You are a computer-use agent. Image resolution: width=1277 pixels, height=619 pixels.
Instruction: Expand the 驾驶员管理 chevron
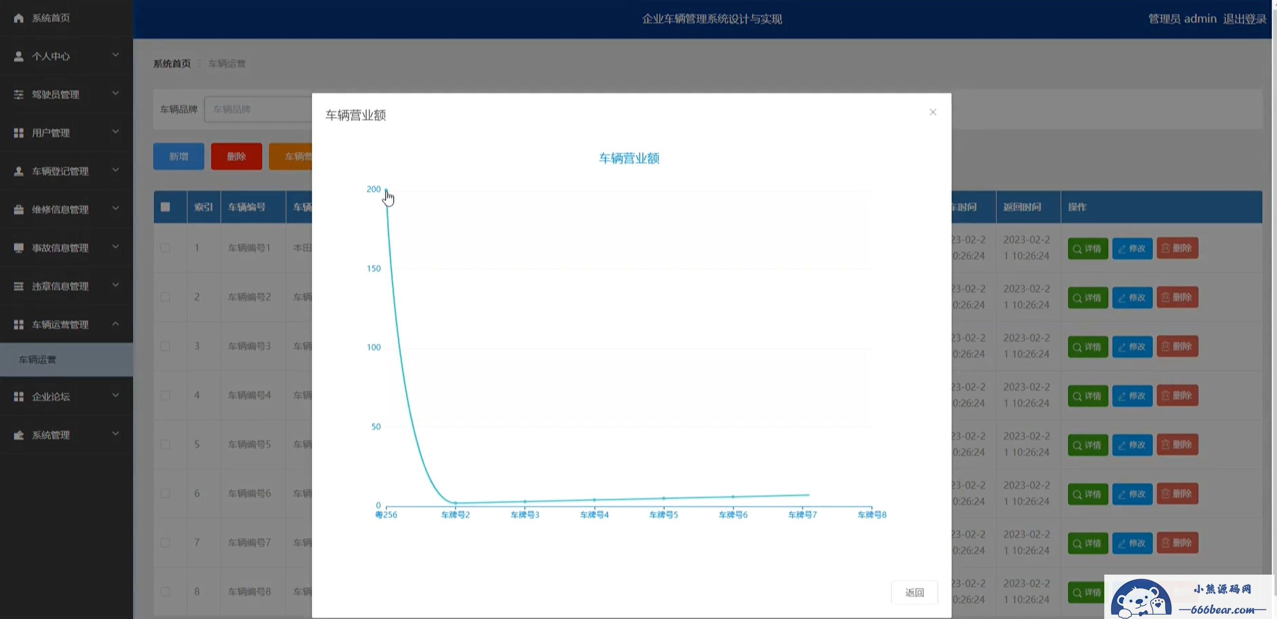coord(115,93)
